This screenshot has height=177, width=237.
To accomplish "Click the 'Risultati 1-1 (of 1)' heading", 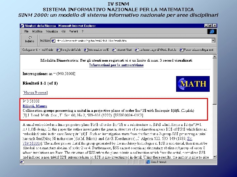I will (40, 83).
